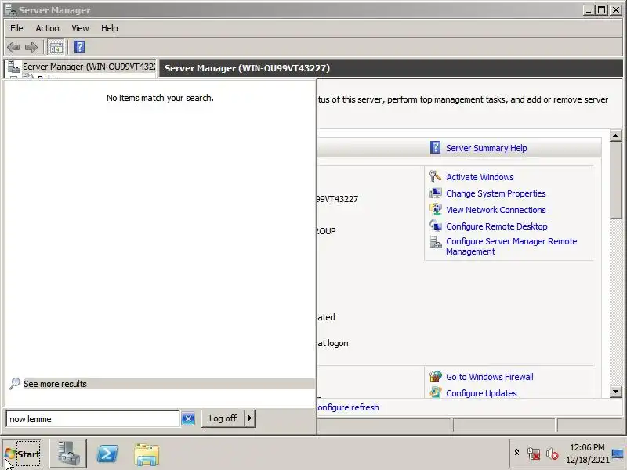Click the Forward arrow toolbar icon
The image size is (627, 470).
click(x=31, y=48)
